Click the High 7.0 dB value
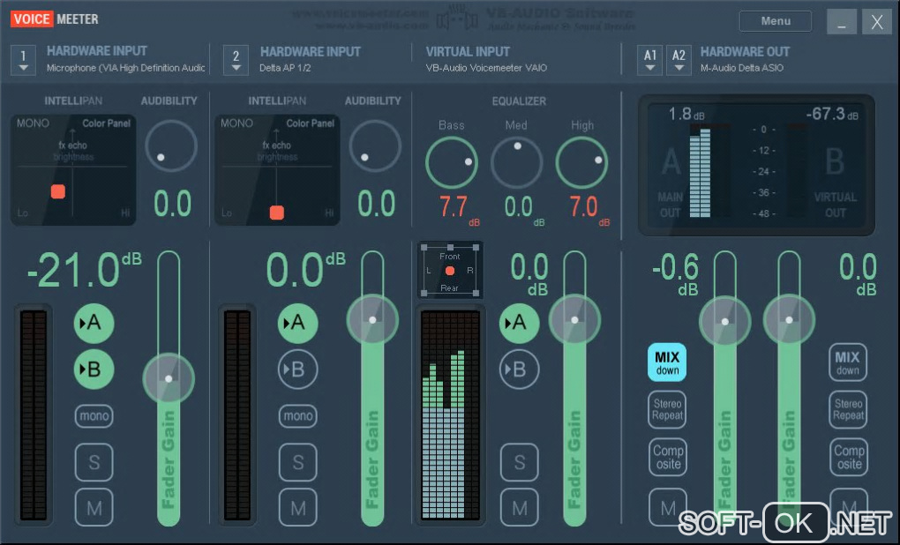Image resolution: width=900 pixels, height=545 pixels. pos(589,209)
